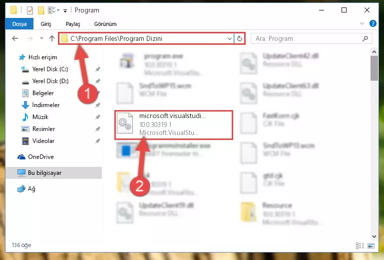Open the Görünüm ribbon tab
Image resolution: width=384 pixels, height=260 pixels.
105,24
